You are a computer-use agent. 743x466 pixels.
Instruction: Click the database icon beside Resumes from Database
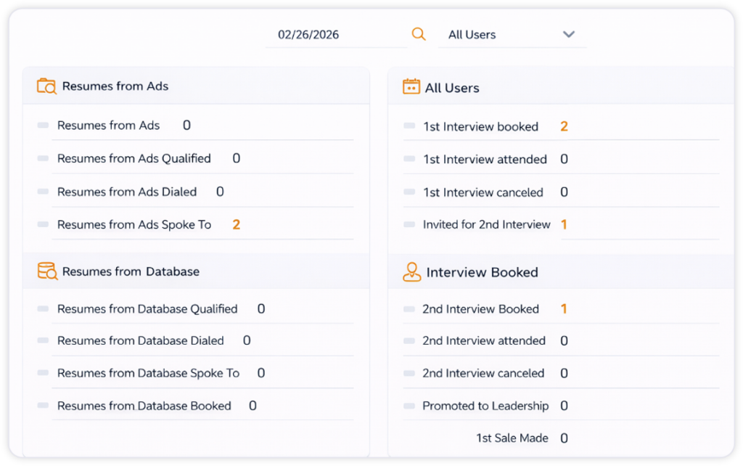click(45, 269)
